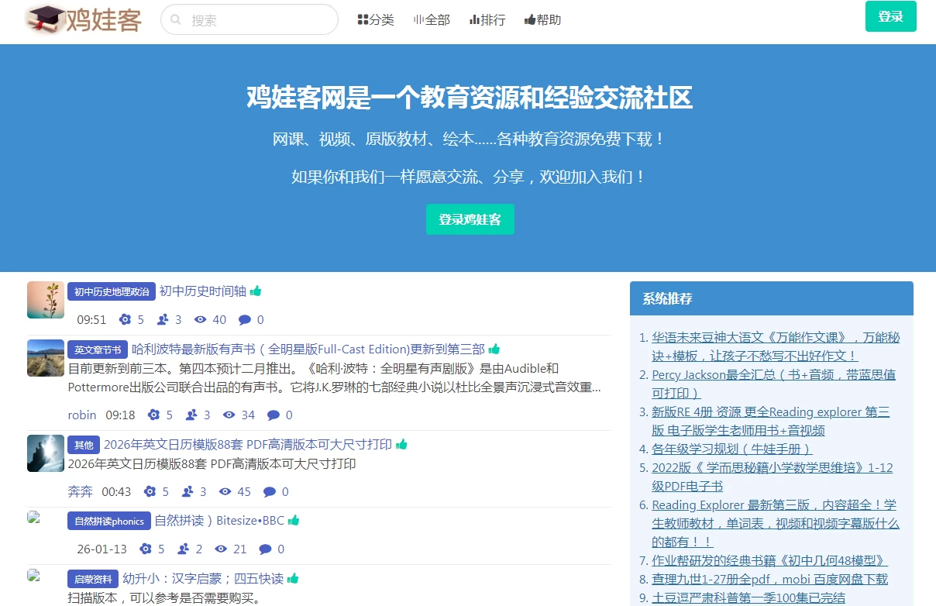Click the green 登录 button top right
Viewport: 936px width, 606px height.
pyautogui.click(x=890, y=15)
